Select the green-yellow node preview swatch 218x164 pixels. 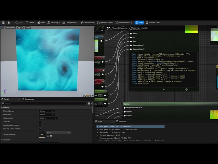coord(191,29)
